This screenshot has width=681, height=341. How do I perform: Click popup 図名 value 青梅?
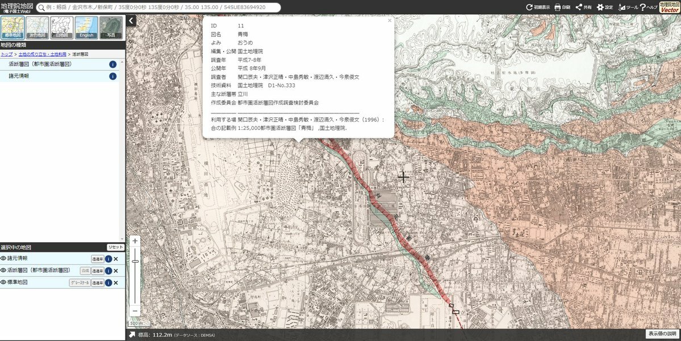(x=243, y=34)
